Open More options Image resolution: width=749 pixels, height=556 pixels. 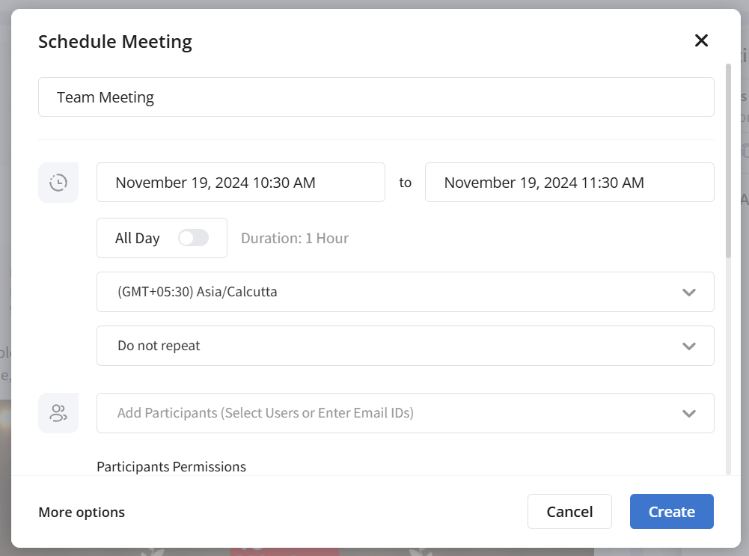82,512
